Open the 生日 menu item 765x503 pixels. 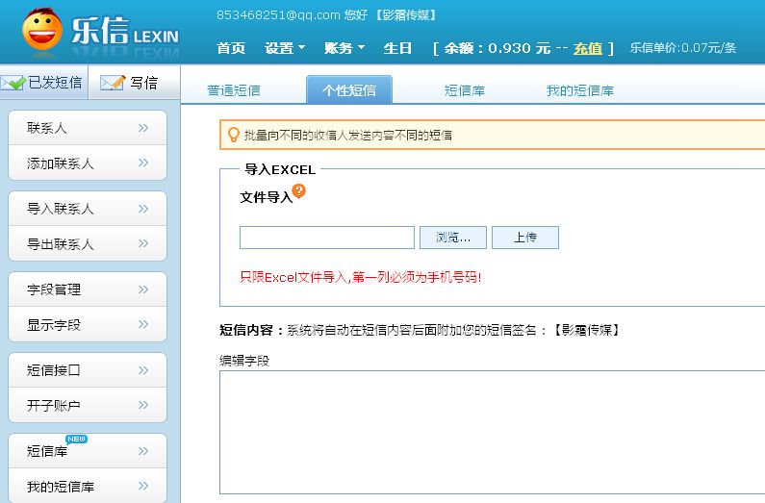[397, 48]
